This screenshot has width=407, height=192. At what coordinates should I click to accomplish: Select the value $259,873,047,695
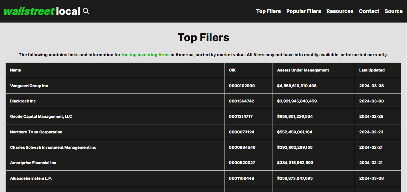tap(295, 178)
